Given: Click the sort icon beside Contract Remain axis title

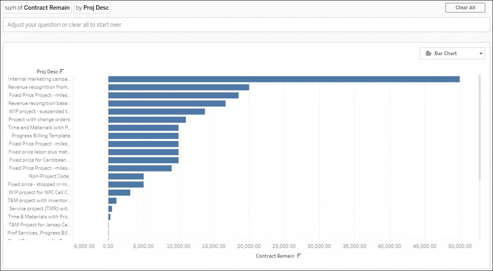Looking at the screenshot, I should pos(299,256).
